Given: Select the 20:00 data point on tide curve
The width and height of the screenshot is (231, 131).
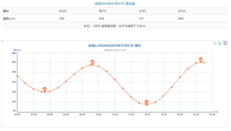Looking at the screenshot, I should [x=180, y=77].
